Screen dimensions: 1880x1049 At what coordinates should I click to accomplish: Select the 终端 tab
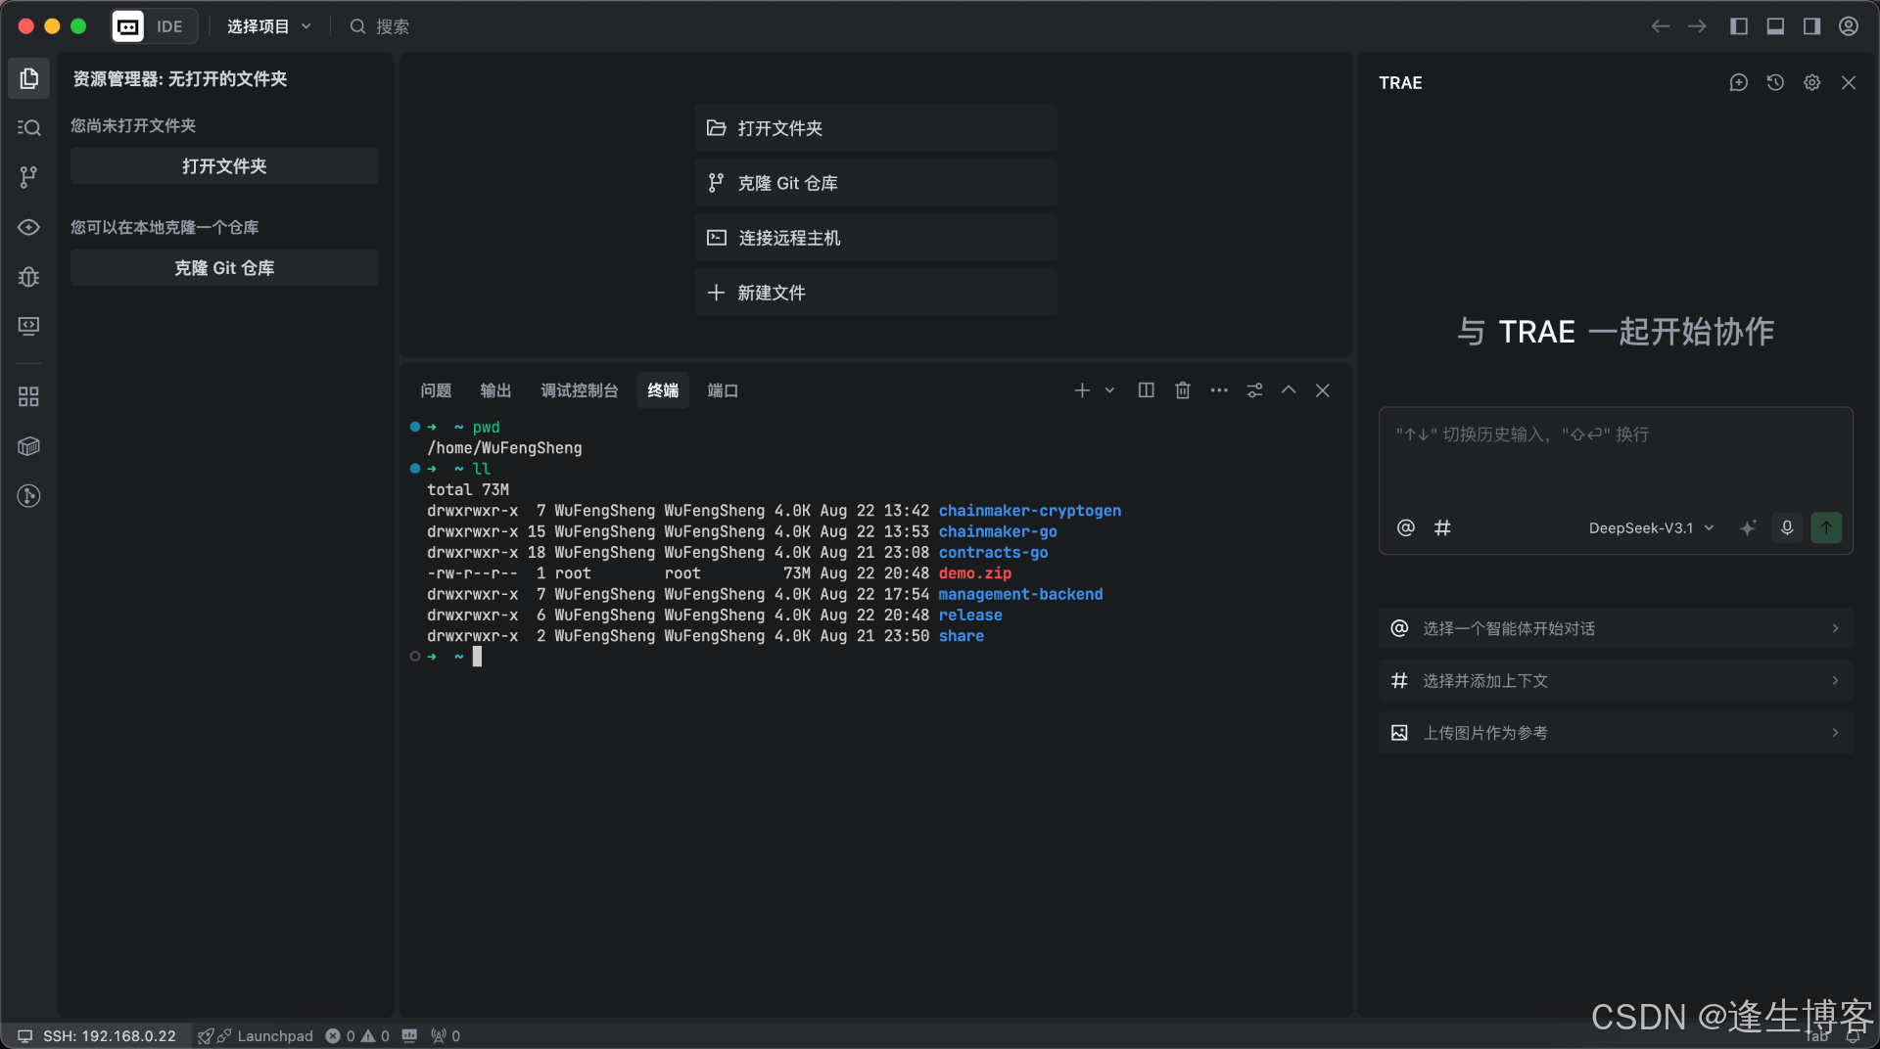coord(663,390)
